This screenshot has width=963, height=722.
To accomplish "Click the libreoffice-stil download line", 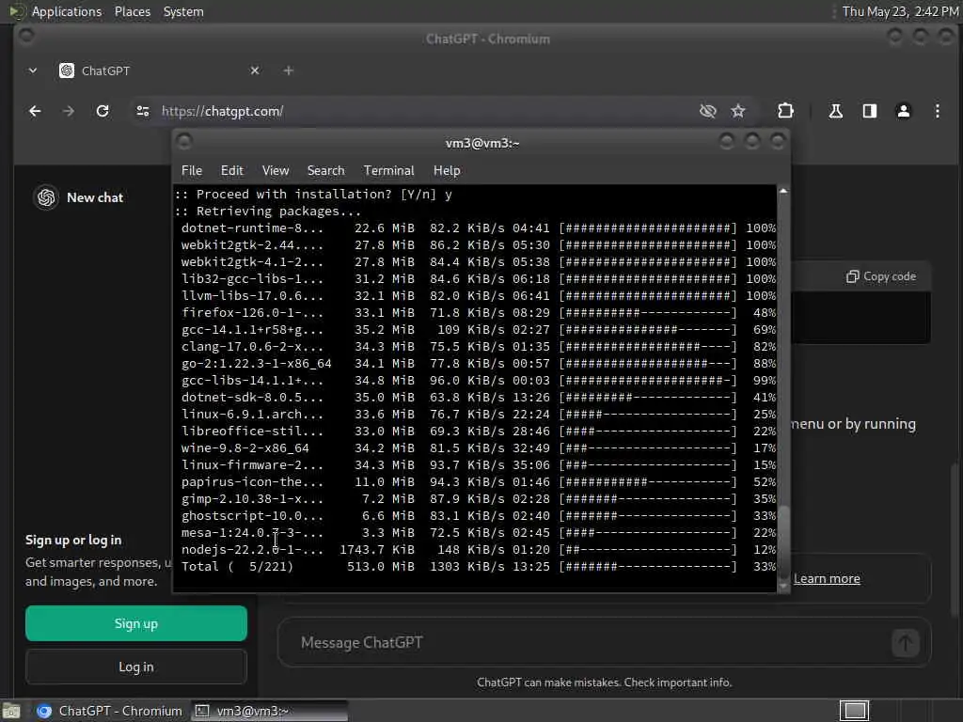I will pos(479,431).
